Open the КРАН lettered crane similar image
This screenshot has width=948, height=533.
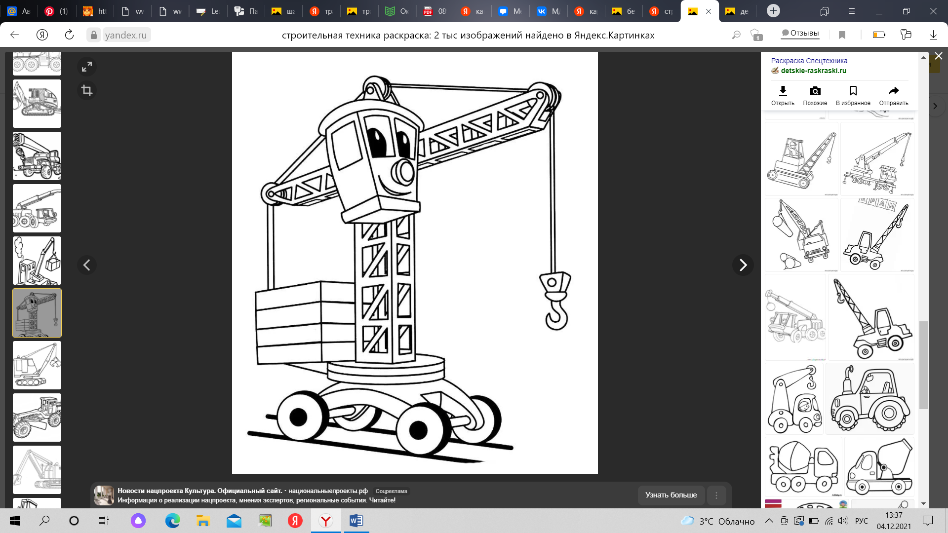[x=877, y=234]
